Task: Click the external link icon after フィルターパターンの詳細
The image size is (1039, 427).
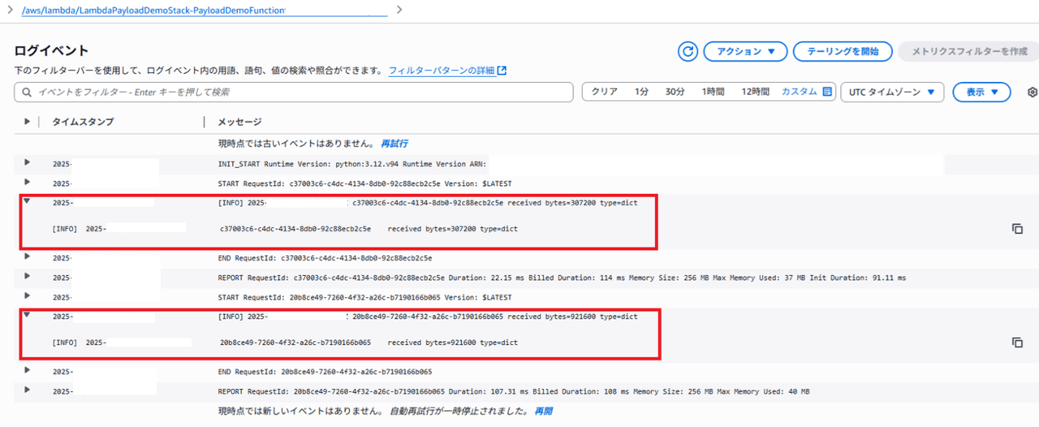Action: [502, 71]
